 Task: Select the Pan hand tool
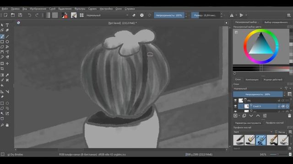point(7,125)
